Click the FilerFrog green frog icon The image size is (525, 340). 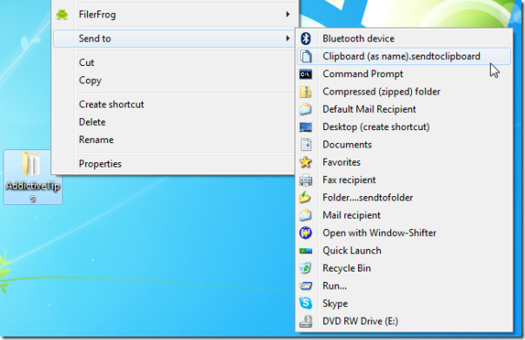(x=63, y=15)
